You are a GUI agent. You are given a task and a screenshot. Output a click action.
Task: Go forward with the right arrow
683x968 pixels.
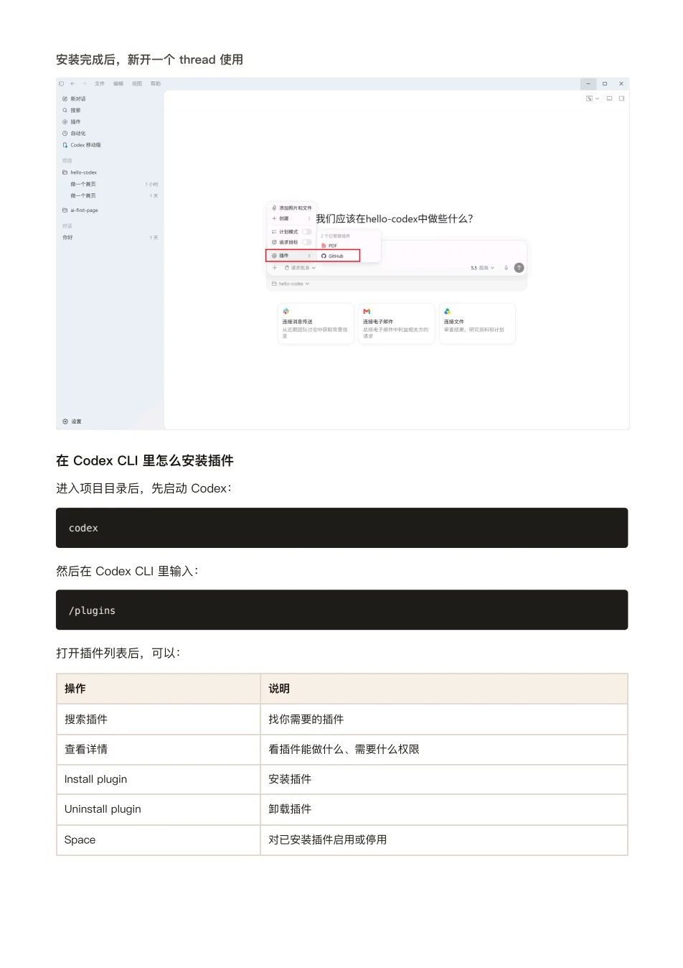point(84,83)
